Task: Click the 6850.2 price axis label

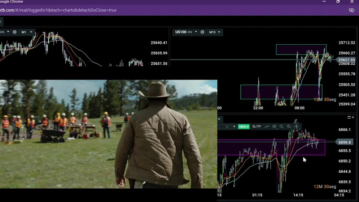Action: (x=345, y=161)
